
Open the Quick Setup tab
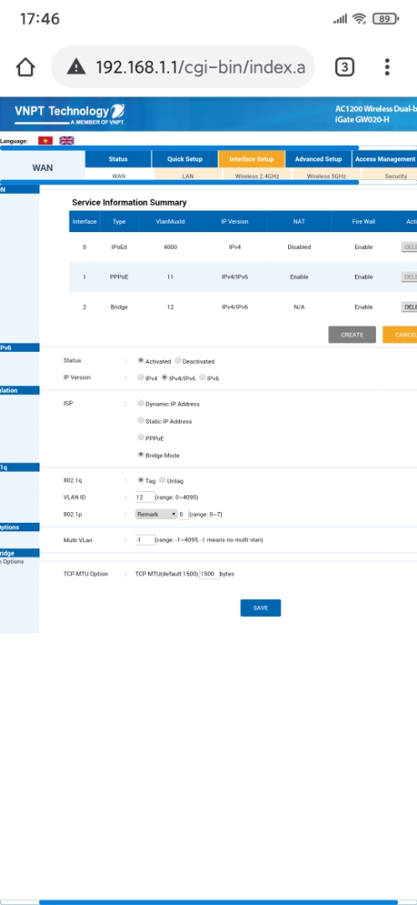point(184,158)
